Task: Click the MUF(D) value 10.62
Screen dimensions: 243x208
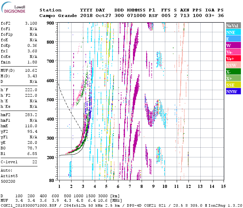Action: (31, 71)
